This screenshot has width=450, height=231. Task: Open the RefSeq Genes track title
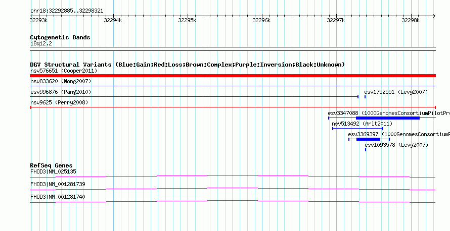click(x=51, y=165)
